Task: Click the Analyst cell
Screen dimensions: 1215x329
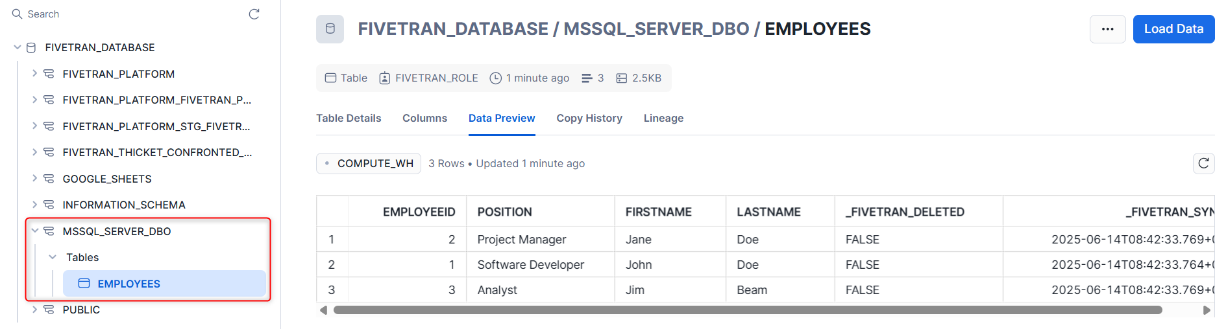Action: [x=541, y=290]
